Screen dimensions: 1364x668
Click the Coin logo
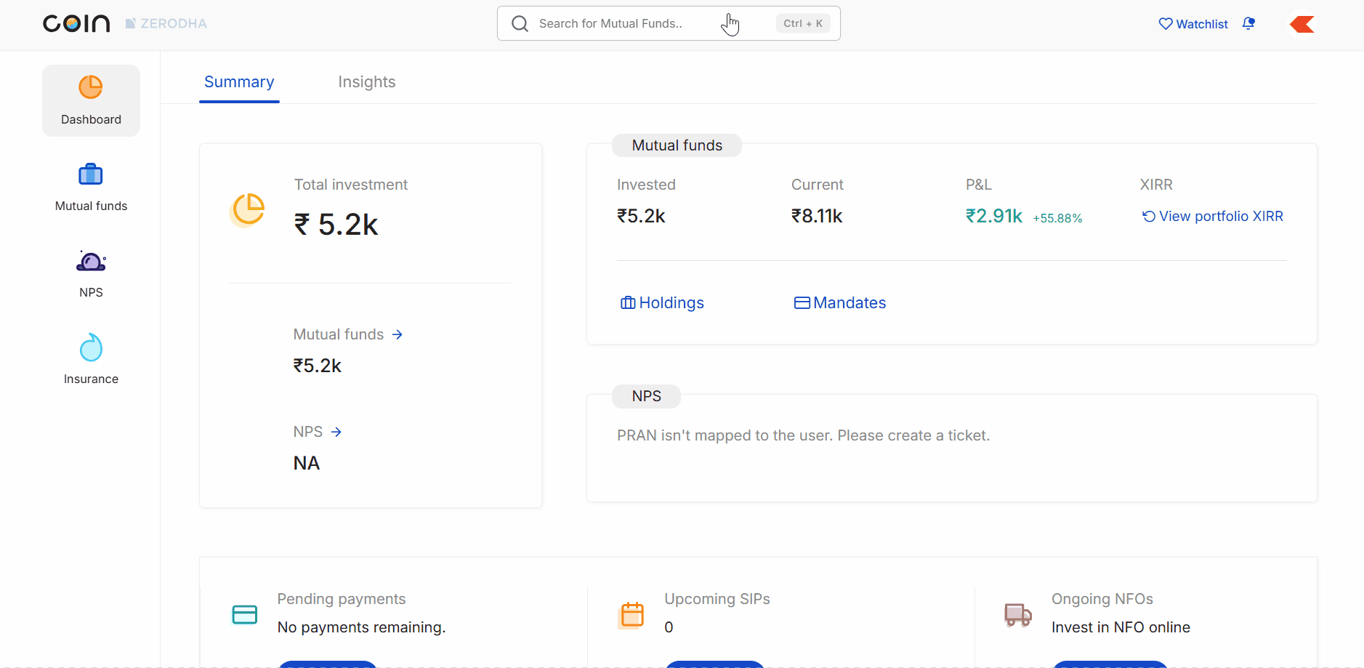pyautogui.click(x=76, y=23)
